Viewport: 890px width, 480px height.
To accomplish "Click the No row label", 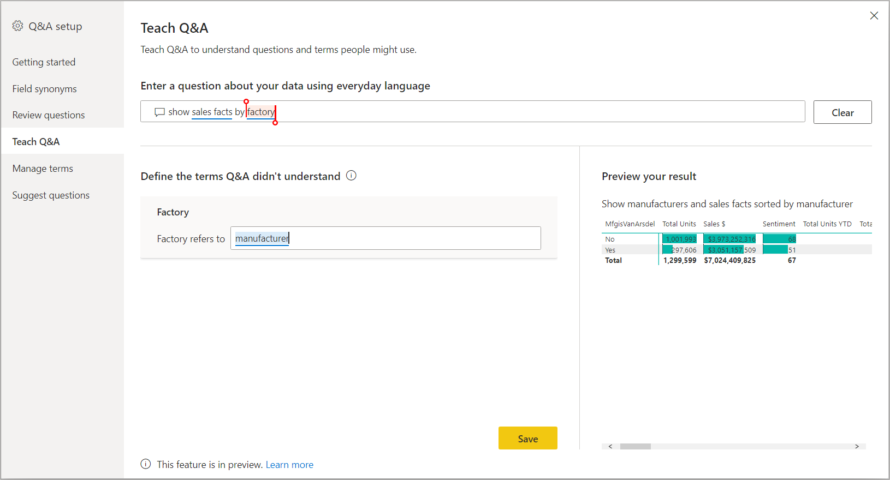I will coord(609,239).
